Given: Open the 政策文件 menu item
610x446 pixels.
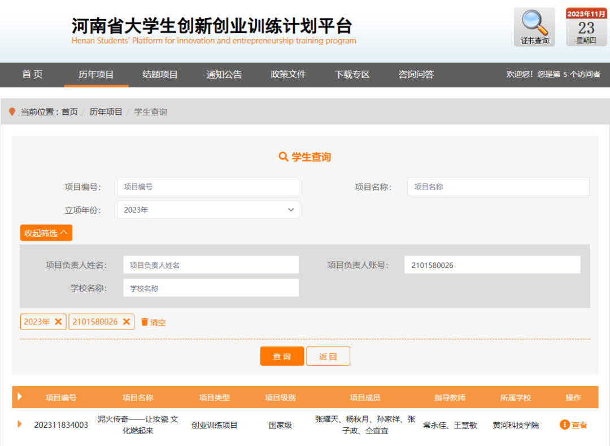Looking at the screenshot, I should (288, 75).
